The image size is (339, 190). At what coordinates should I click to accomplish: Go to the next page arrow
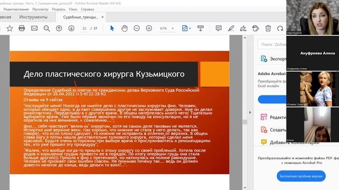[x=72, y=28]
